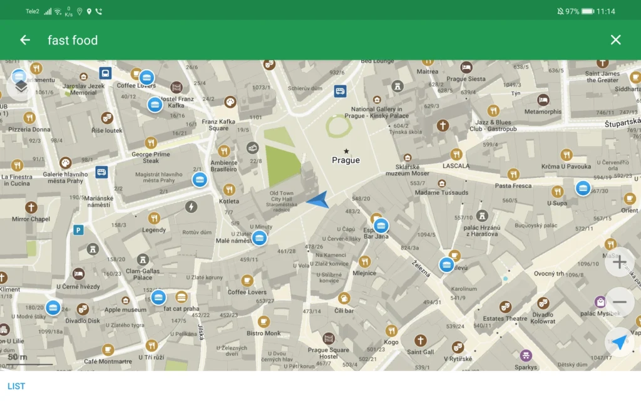
Task: Tap the blue compass arrow button
Action: (x=618, y=342)
